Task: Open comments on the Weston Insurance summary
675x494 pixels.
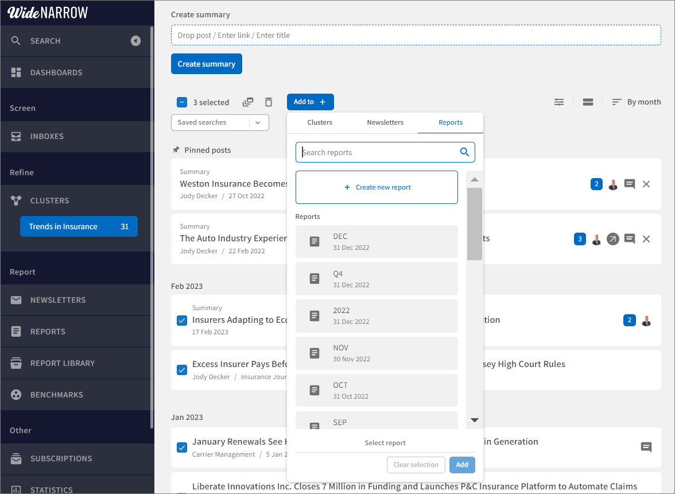Action: (630, 184)
